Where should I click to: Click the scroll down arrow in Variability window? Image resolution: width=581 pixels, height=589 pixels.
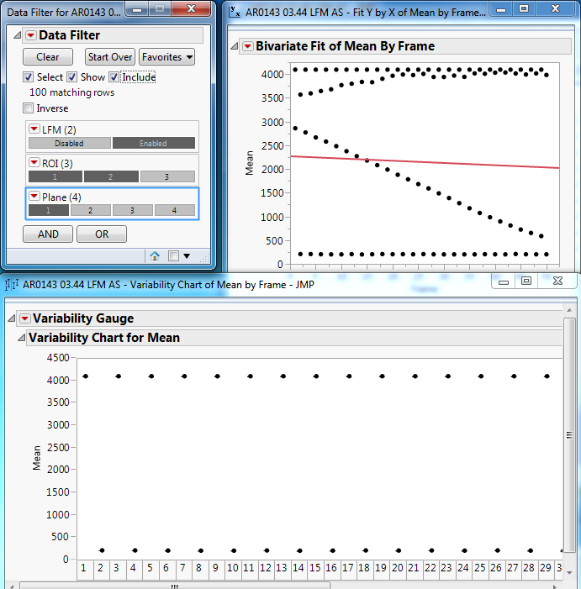coord(569,573)
